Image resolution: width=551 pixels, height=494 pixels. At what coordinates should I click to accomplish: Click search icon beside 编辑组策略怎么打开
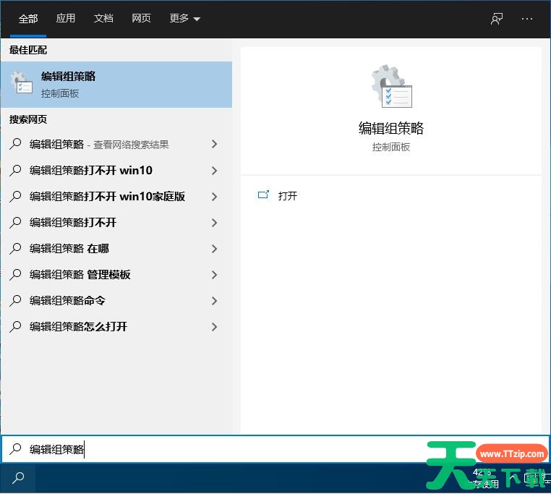(15, 326)
